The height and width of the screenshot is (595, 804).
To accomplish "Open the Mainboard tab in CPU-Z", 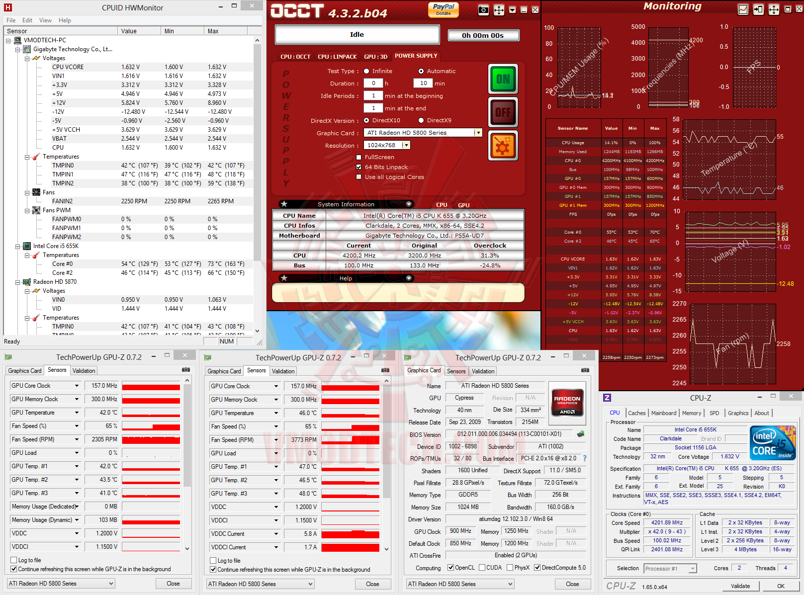I will (664, 413).
